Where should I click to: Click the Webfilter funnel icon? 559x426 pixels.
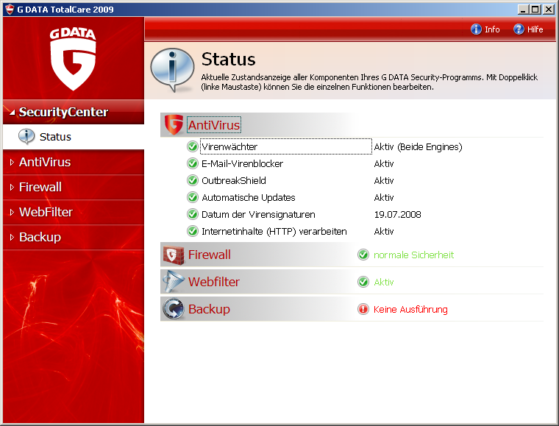tap(174, 282)
